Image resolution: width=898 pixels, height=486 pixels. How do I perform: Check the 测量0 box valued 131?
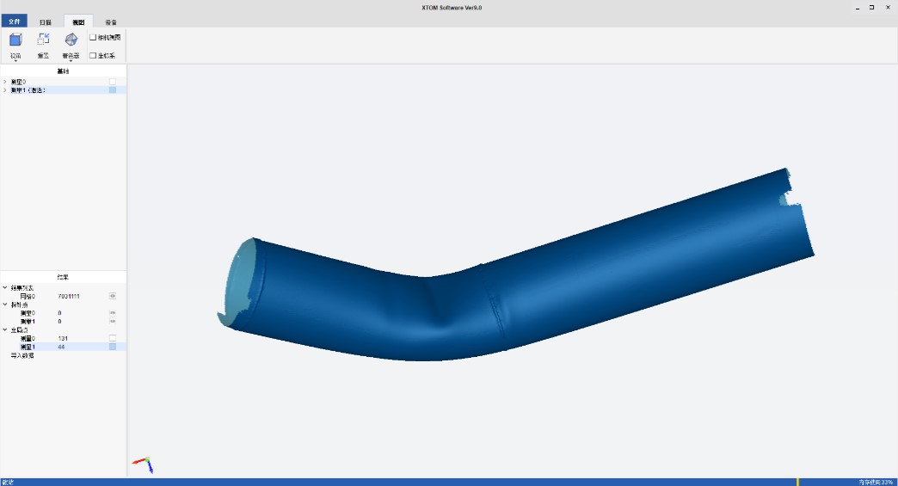(x=112, y=338)
